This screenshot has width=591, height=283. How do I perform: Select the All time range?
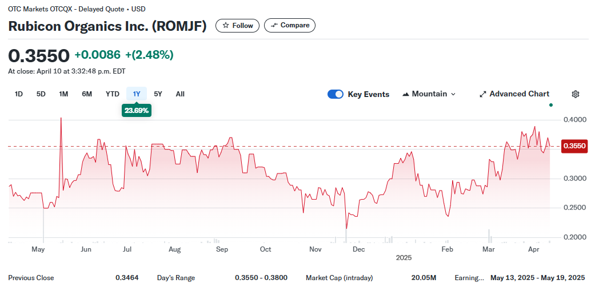click(180, 94)
